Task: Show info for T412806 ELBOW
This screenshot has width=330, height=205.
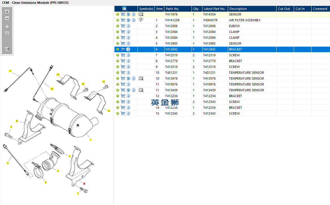Action: pos(128,26)
